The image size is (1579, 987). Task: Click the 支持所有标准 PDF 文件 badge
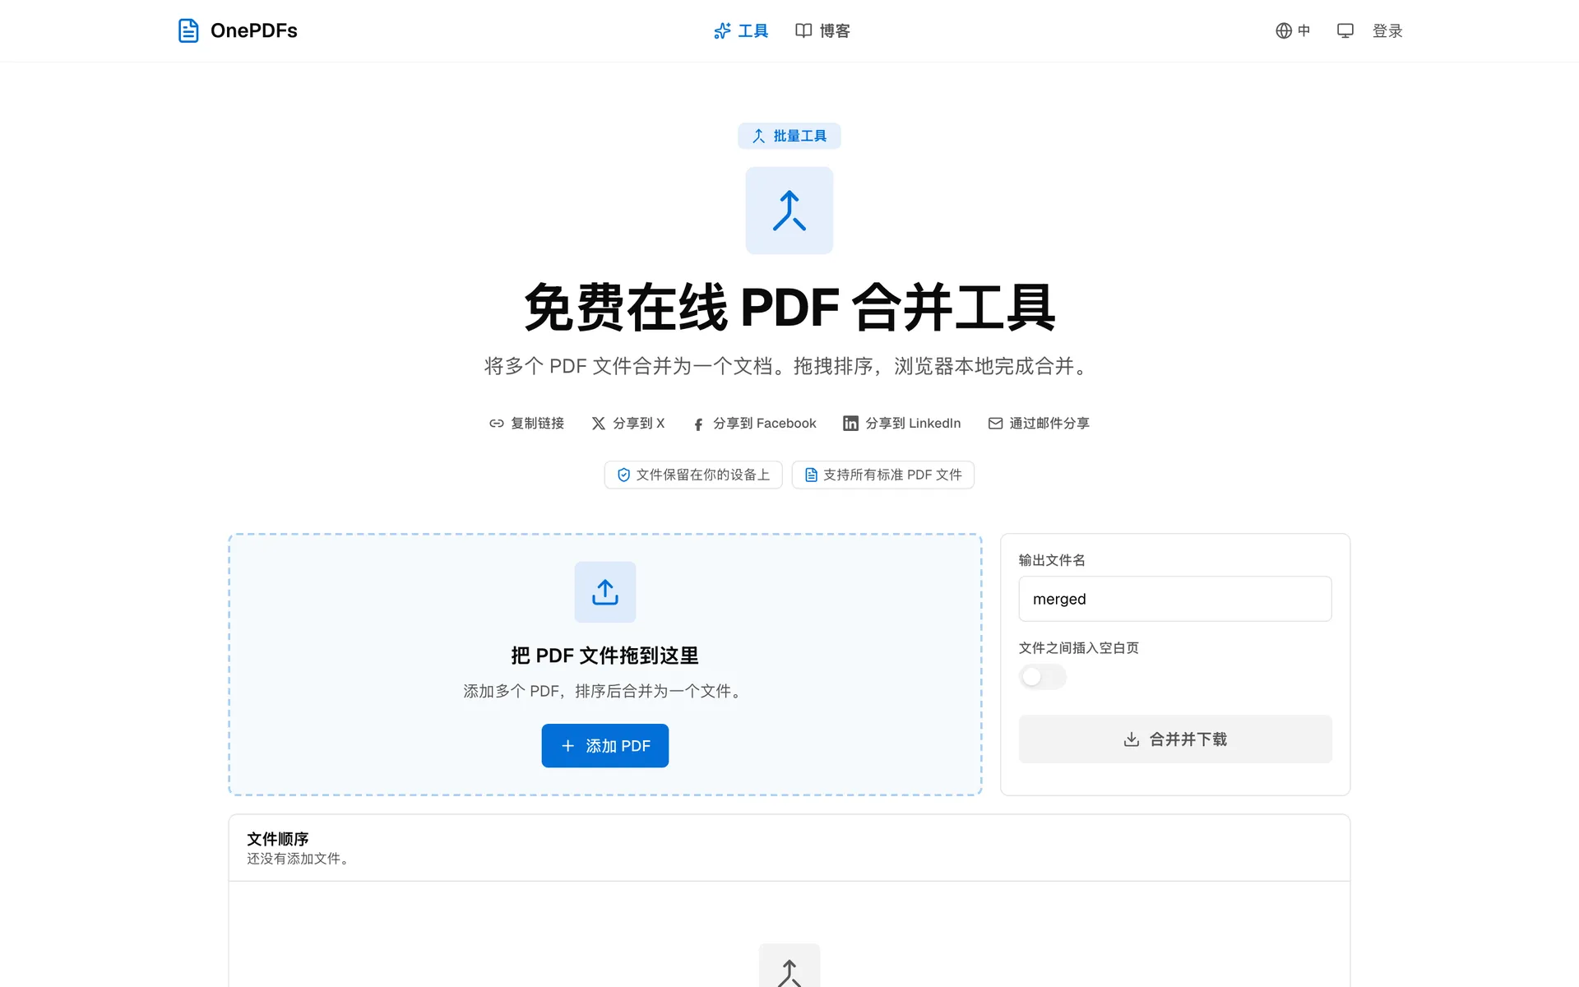883,475
